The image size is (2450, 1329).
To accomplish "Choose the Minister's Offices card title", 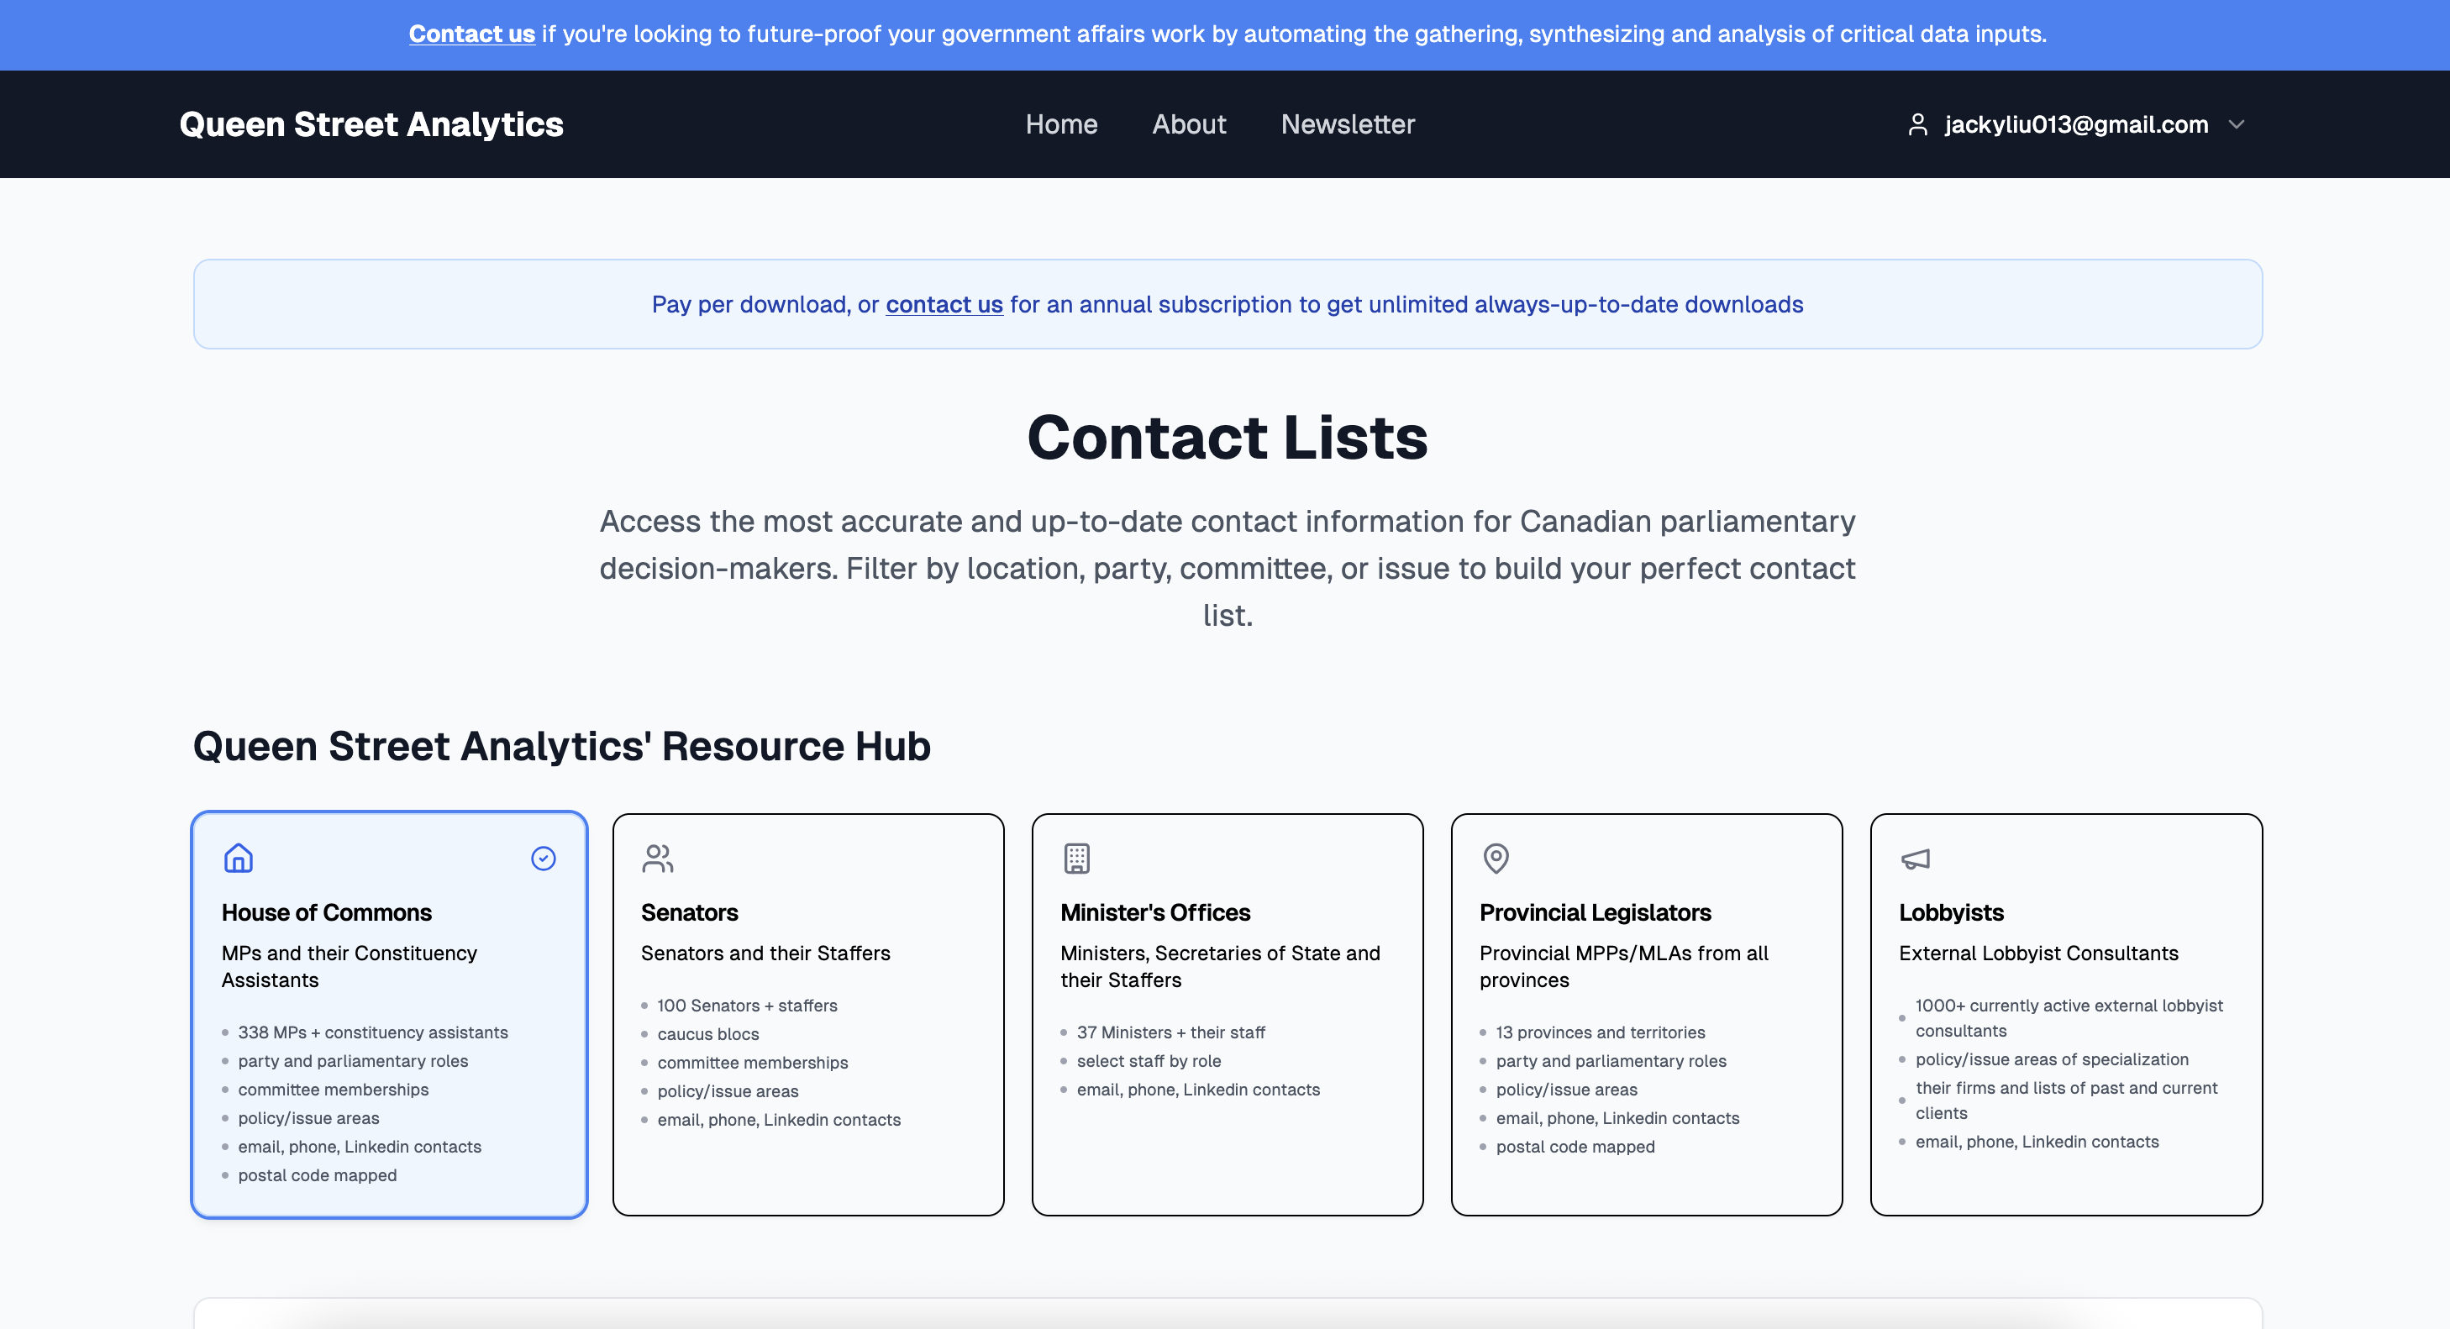I will (1154, 911).
